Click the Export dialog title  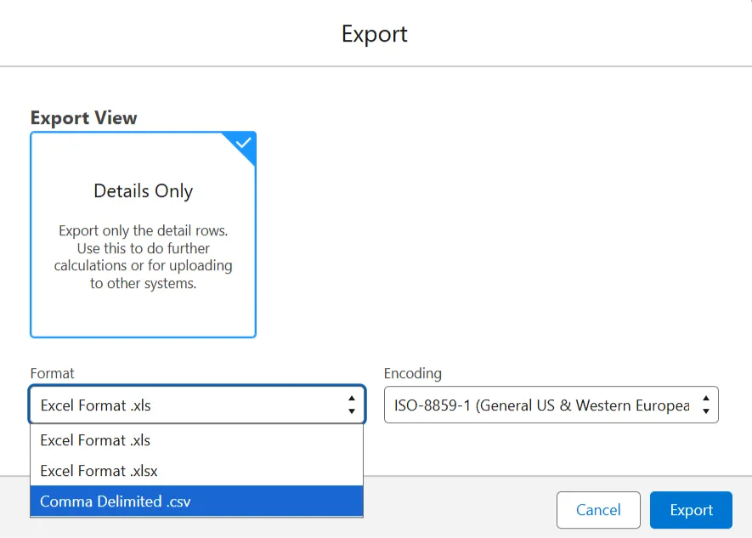pyautogui.click(x=375, y=34)
